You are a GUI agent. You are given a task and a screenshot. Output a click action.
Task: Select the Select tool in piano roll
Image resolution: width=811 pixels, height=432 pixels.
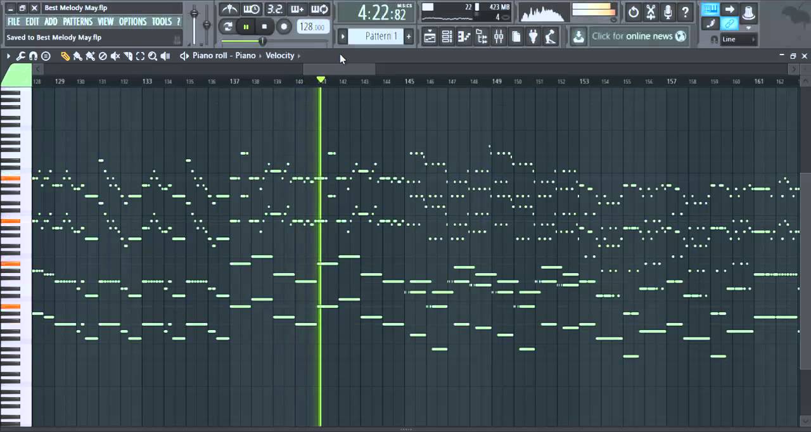(141, 56)
